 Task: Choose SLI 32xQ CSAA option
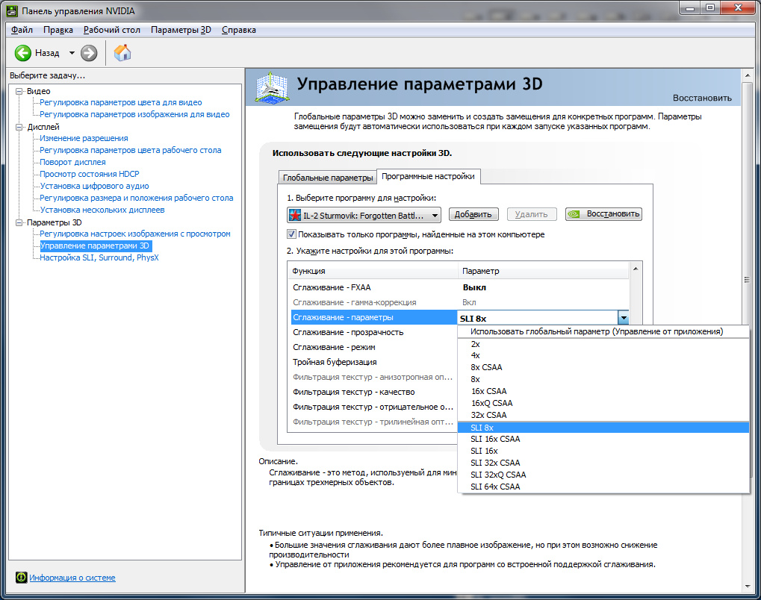(x=603, y=475)
